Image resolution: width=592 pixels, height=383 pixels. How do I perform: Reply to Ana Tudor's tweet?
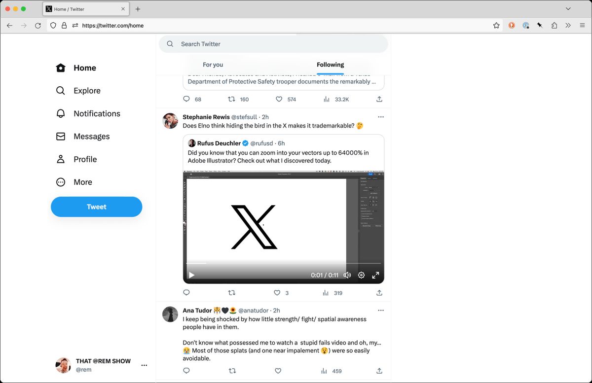tap(186, 371)
